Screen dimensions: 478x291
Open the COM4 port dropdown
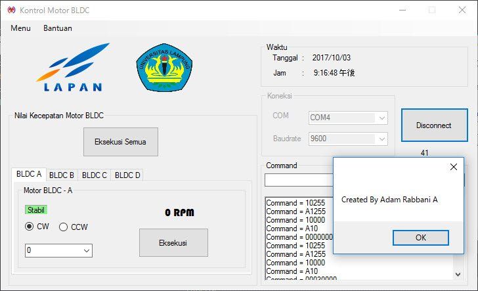point(381,118)
